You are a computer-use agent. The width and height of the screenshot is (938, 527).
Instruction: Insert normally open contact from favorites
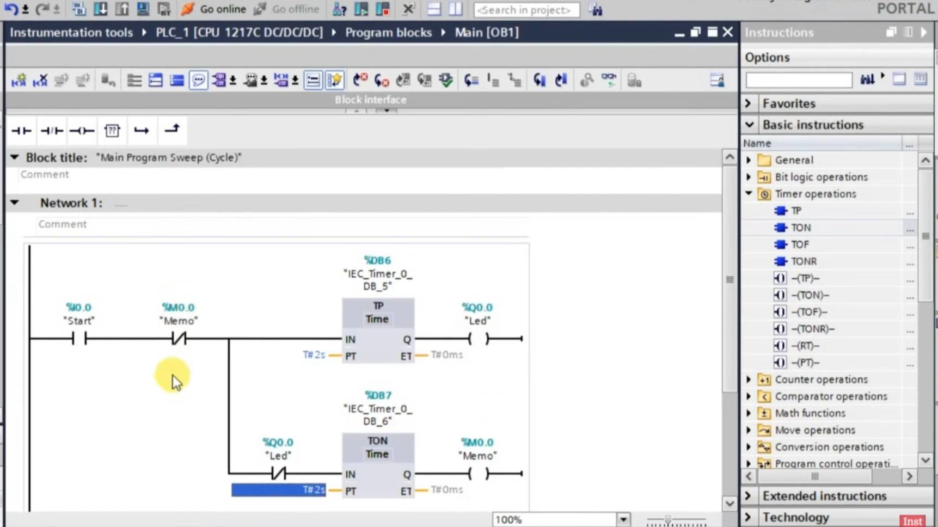tap(22, 131)
